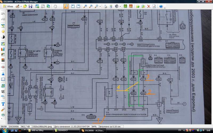
Task: Click the third magnifier zoom-level icon
Action: tap(96, 6)
